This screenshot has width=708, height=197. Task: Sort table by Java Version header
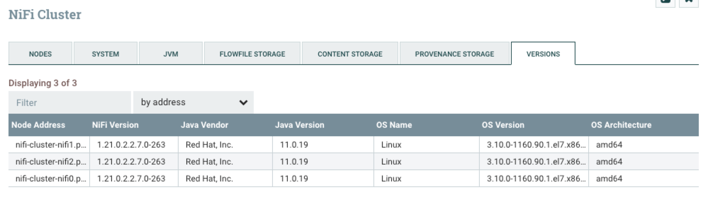tap(299, 125)
